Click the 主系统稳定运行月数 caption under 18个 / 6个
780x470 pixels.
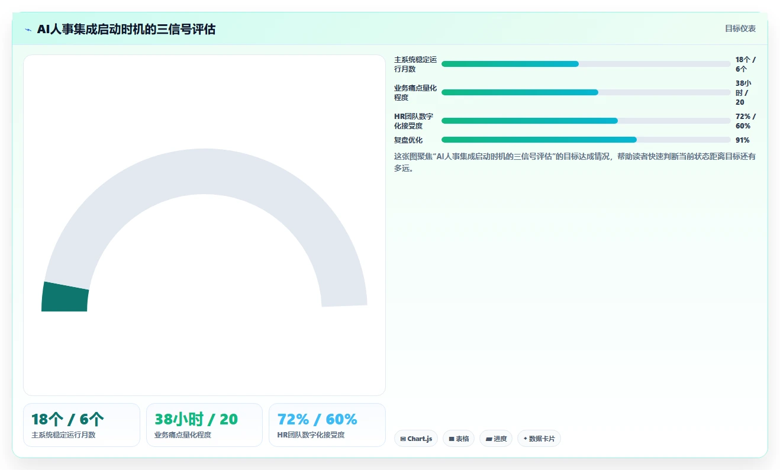[x=63, y=435]
